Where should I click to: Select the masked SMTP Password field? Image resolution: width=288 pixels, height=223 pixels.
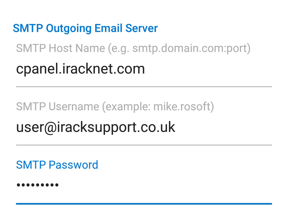(x=144, y=185)
